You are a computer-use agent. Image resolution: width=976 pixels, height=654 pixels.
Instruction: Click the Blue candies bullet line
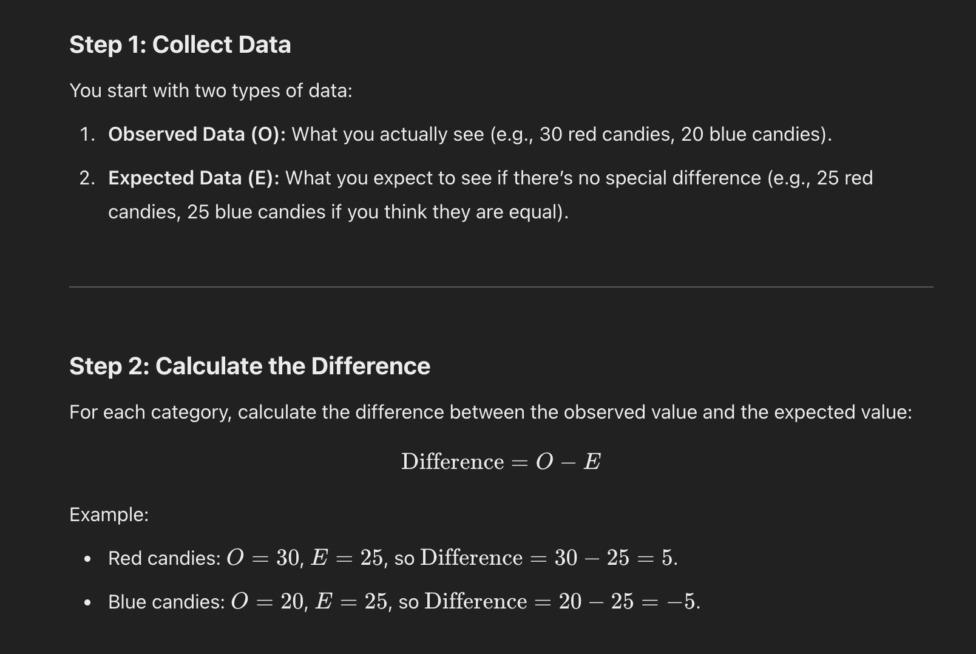pyautogui.click(x=404, y=601)
